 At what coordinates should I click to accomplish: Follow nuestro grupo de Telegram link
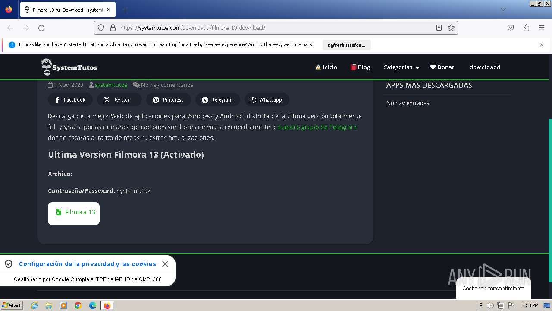[317, 127]
